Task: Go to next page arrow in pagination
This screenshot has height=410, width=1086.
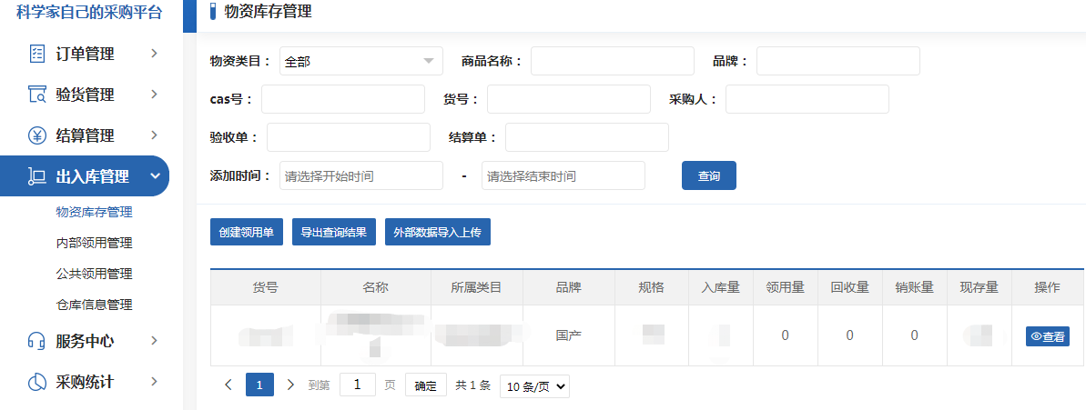Action: [290, 385]
